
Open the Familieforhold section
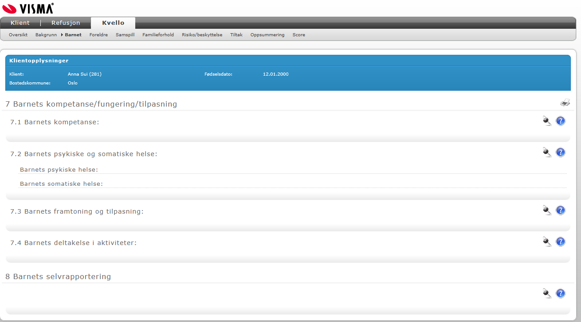(158, 34)
